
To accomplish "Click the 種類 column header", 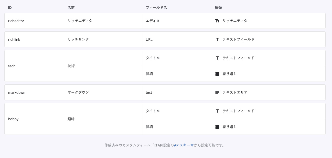I will 218,8.
